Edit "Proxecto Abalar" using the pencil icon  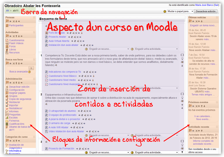point(75,37)
